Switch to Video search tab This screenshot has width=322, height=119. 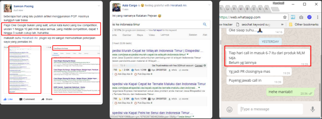point(152,35)
